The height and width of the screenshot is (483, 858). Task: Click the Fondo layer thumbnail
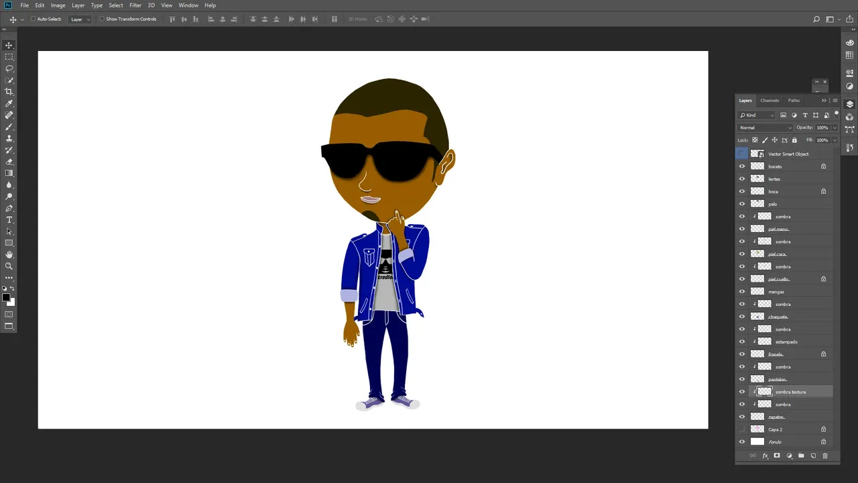point(757,442)
